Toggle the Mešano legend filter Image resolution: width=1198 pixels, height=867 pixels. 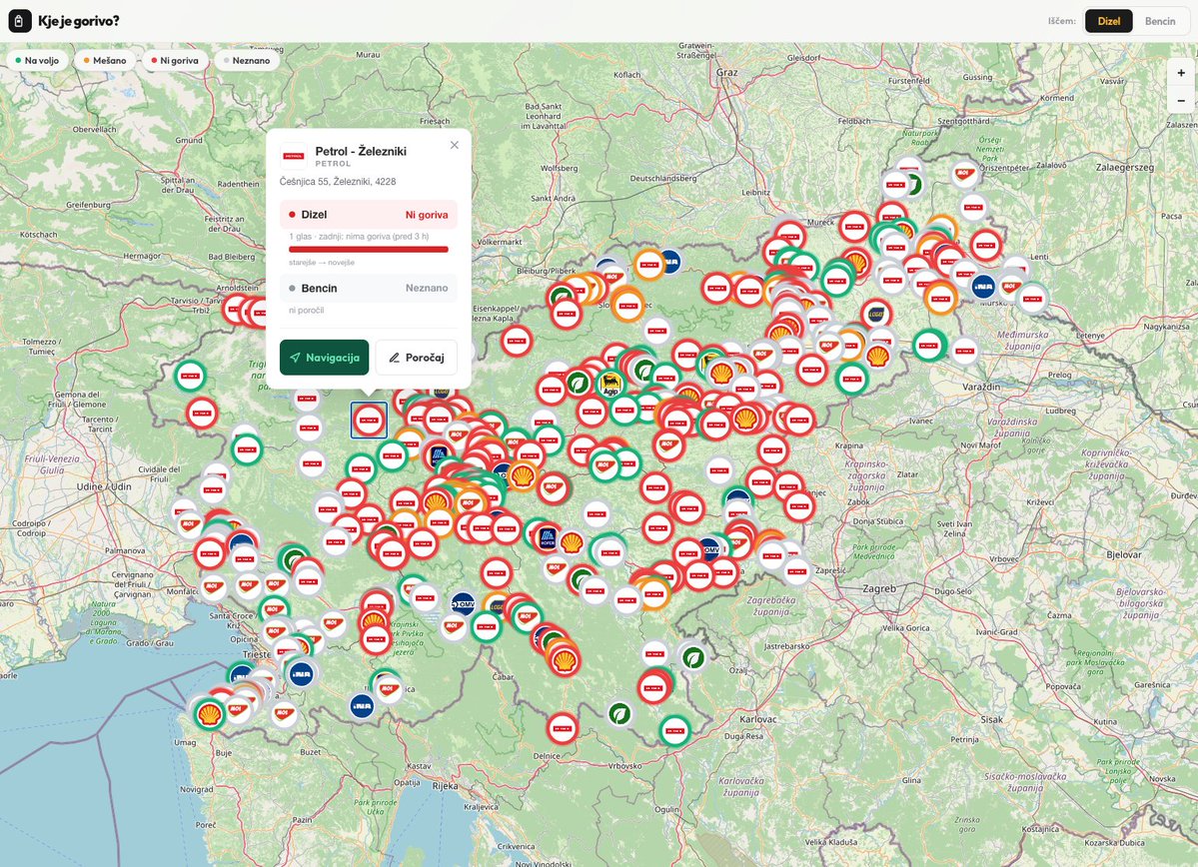point(105,60)
